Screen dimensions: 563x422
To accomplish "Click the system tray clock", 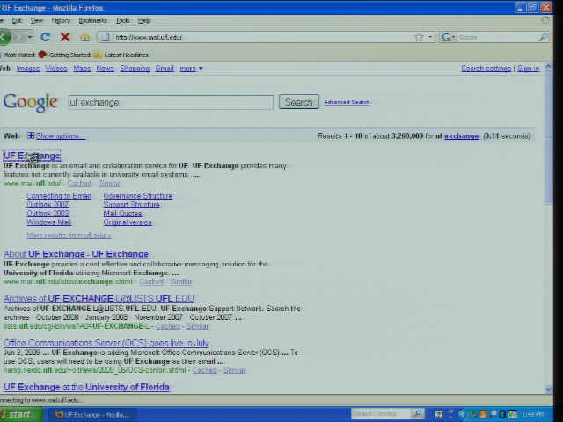I will point(533,415).
